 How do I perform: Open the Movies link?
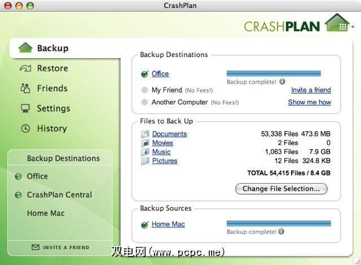pyautogui.click(x=162, y=143)
